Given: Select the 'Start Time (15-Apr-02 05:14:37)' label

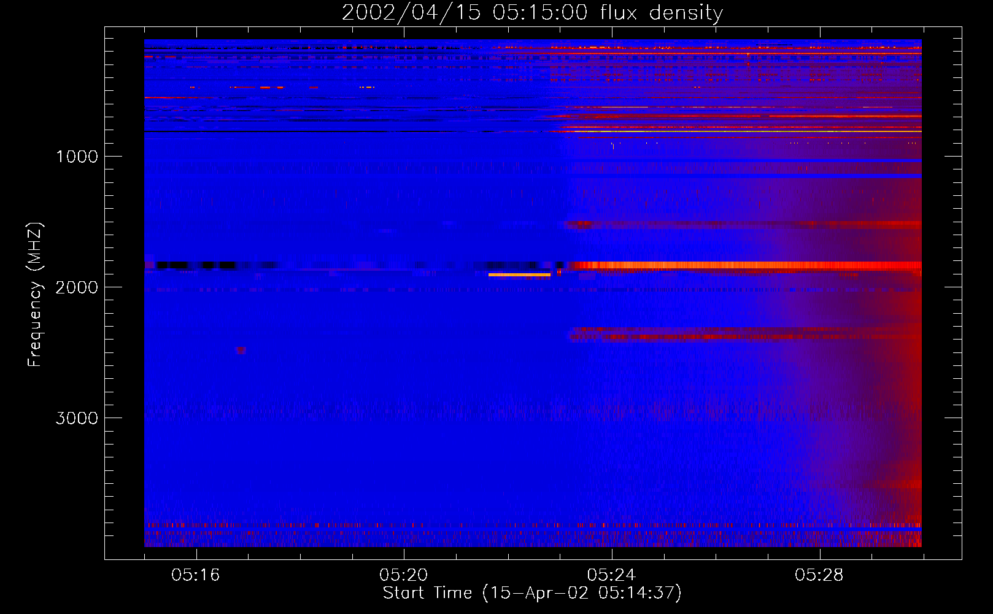Looking at the screenshot, I should (x=532, y=593).
